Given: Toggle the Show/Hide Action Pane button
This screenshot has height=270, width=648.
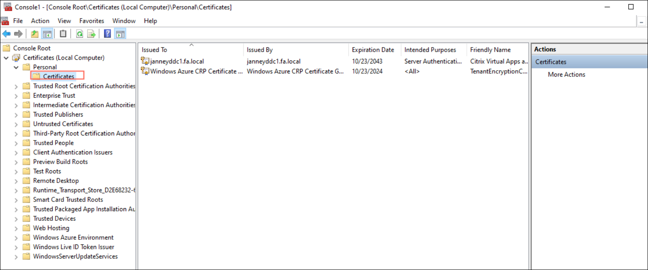Looking at the screenshot, I should click(120, 34).
